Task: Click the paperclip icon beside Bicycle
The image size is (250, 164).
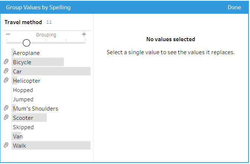Action: coord(6,62)
